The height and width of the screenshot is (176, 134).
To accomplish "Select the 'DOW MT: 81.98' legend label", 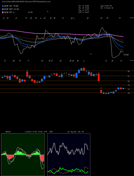I will coord(11,9).
